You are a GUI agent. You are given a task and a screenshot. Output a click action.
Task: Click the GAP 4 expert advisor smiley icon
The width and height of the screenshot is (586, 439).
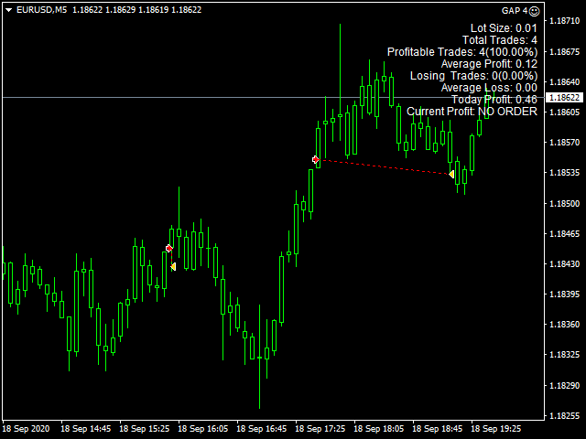pyautogui.click(x=535, y=12)
